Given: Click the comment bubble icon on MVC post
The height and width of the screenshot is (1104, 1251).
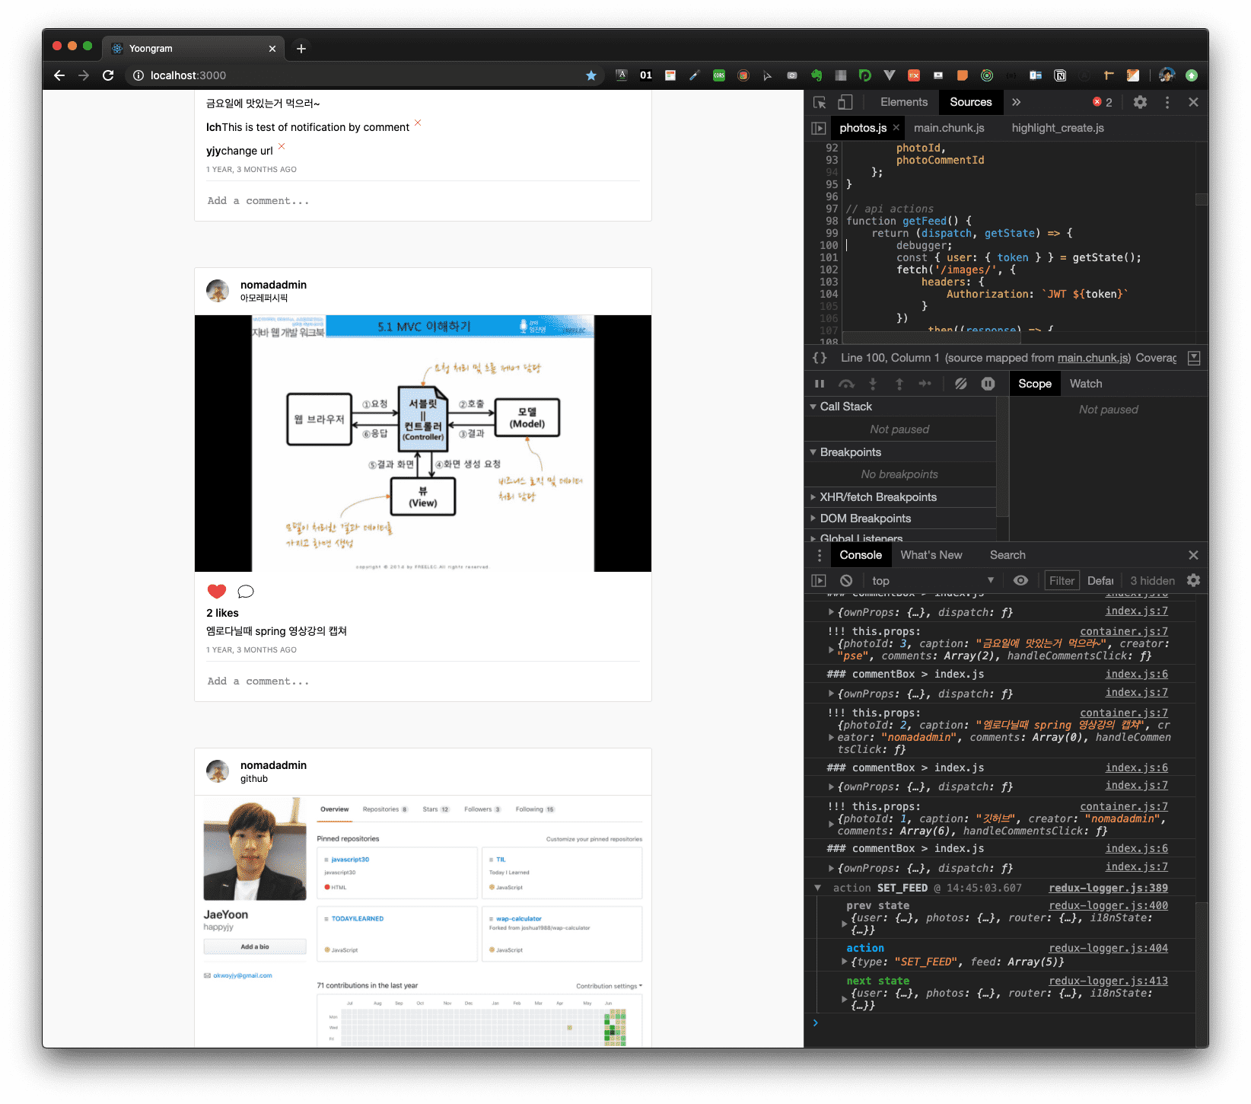Looking at the screenshot, I should click(x=246, y=592).
